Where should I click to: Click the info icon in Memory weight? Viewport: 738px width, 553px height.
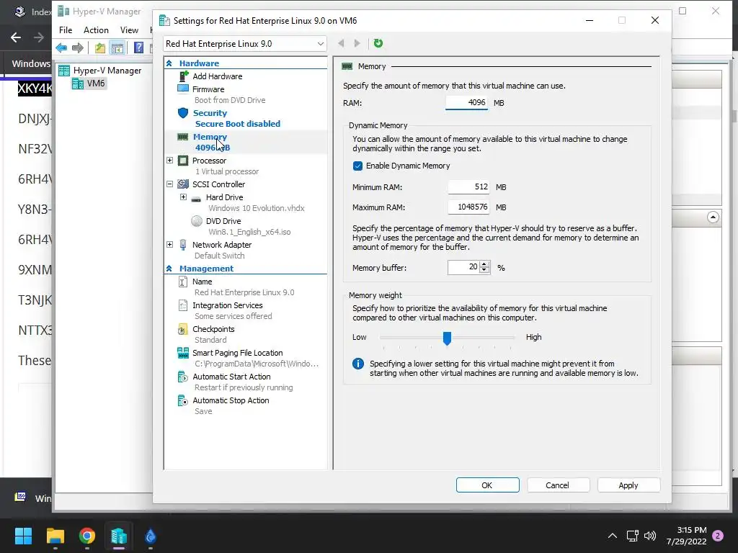358,364
